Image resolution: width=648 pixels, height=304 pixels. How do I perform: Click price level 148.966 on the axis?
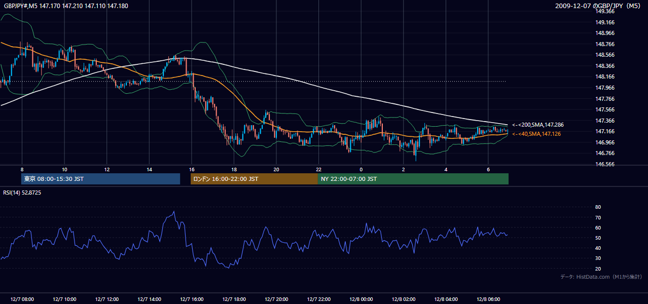[x=605, y=33]
